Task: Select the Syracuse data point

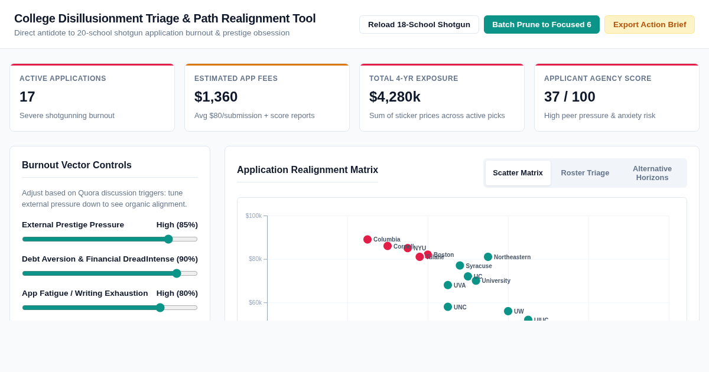Action: [460, 266]
